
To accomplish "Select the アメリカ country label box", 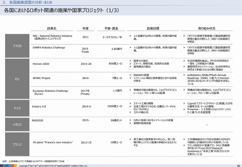I will tap(17, 46).
